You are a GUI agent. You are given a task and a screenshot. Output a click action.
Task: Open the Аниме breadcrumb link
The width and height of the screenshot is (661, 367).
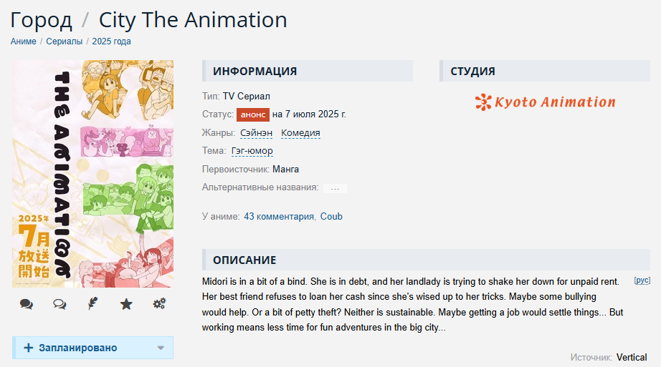pos(23,41)
